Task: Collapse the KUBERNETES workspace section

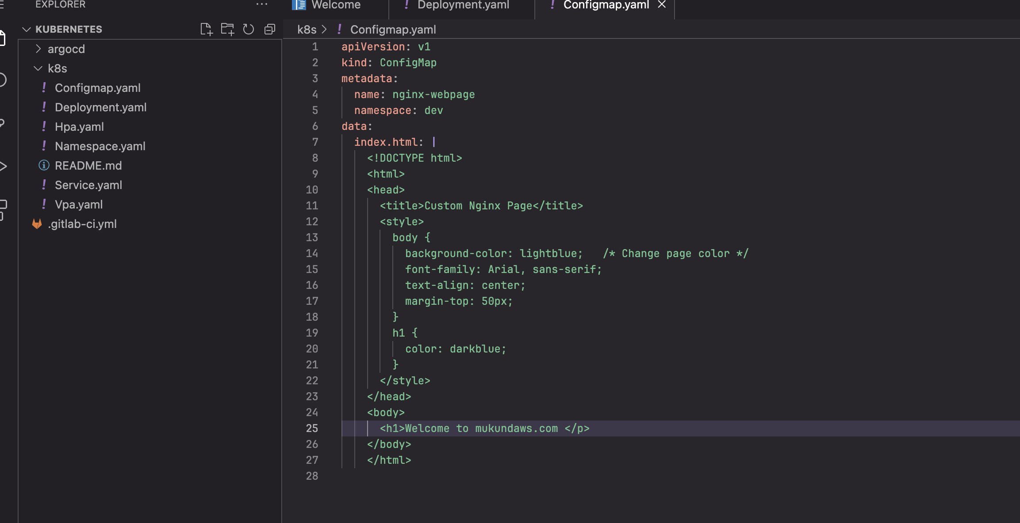Action: [69, 29]
